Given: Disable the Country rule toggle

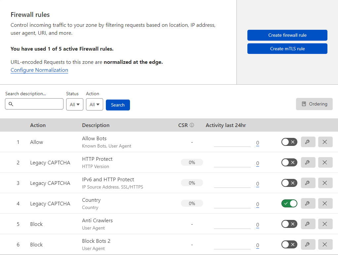Looking at the screenshot, I should [289, 203].
